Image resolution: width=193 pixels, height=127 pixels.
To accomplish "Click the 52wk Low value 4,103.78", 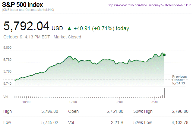I will 180,122.
